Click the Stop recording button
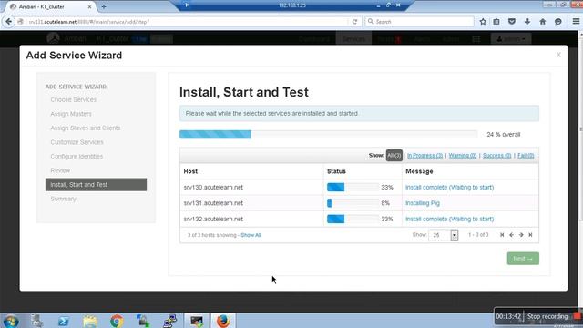 [547, 316]
